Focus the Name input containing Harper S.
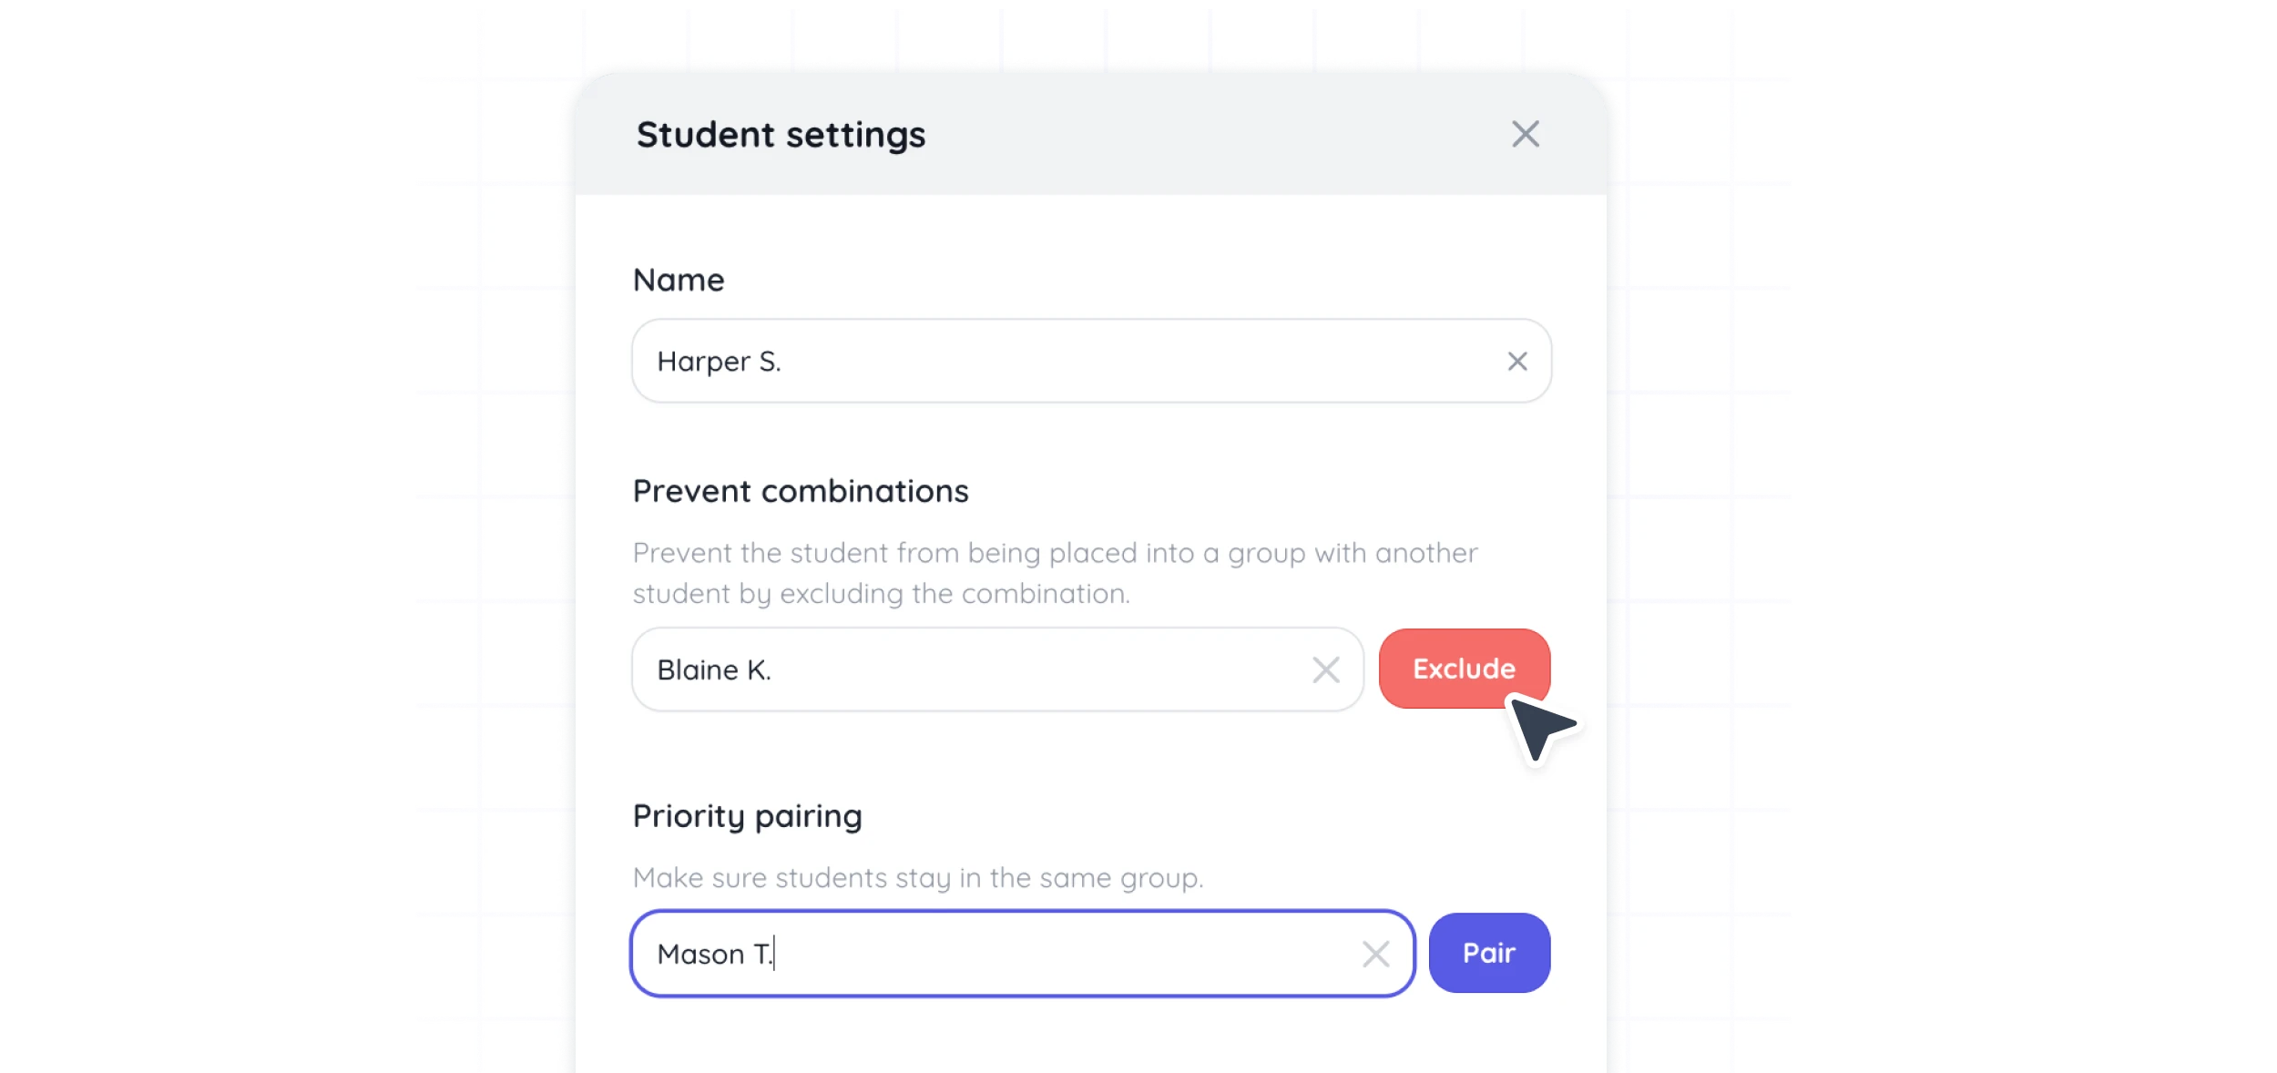 click(1047, 362)
